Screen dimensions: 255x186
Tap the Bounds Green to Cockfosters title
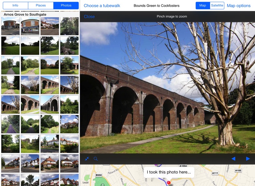tap(157, 6)
